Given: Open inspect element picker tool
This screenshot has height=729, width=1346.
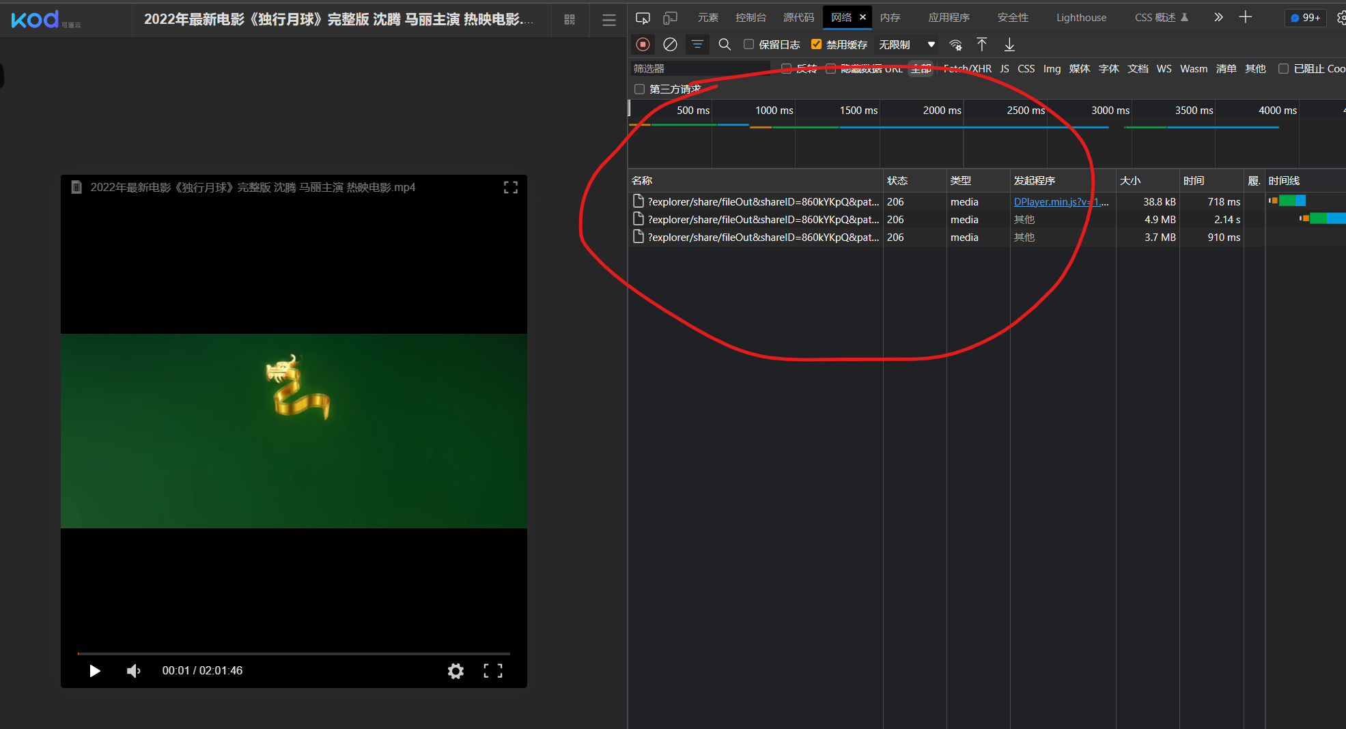Looking at the screenshot, I should pos(643,18).
